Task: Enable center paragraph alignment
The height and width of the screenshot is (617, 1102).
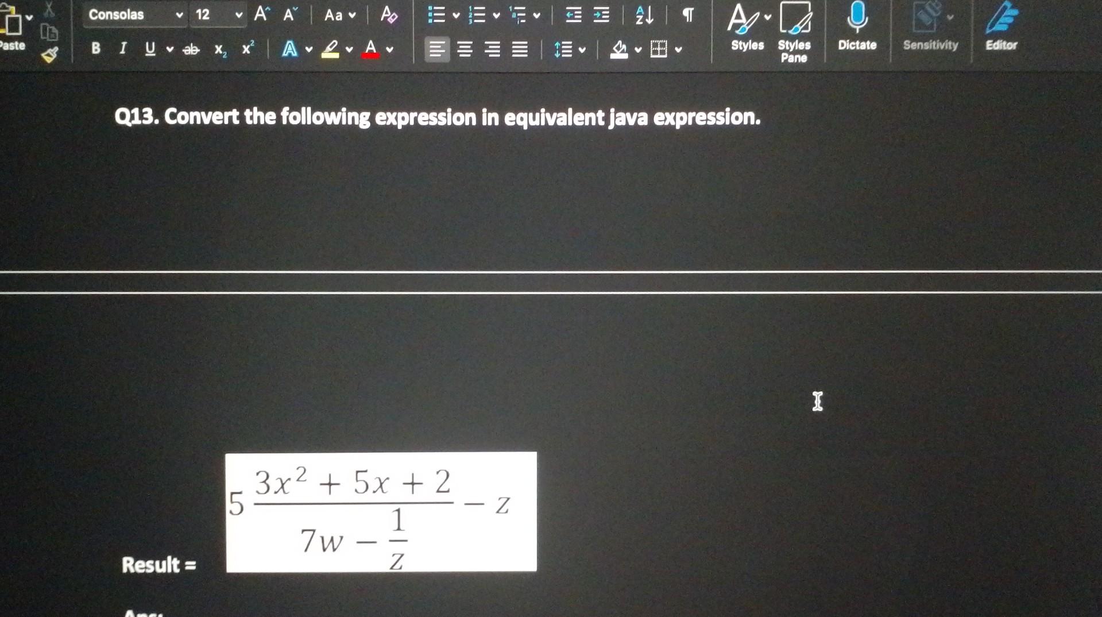Action: pyautogui.click(x=465, y=50)
